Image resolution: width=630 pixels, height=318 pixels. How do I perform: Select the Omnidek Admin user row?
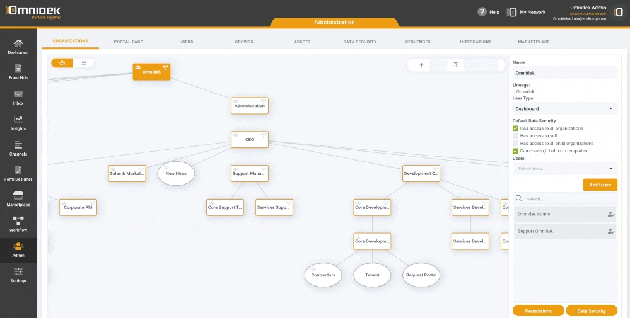(x=565, y=214)
